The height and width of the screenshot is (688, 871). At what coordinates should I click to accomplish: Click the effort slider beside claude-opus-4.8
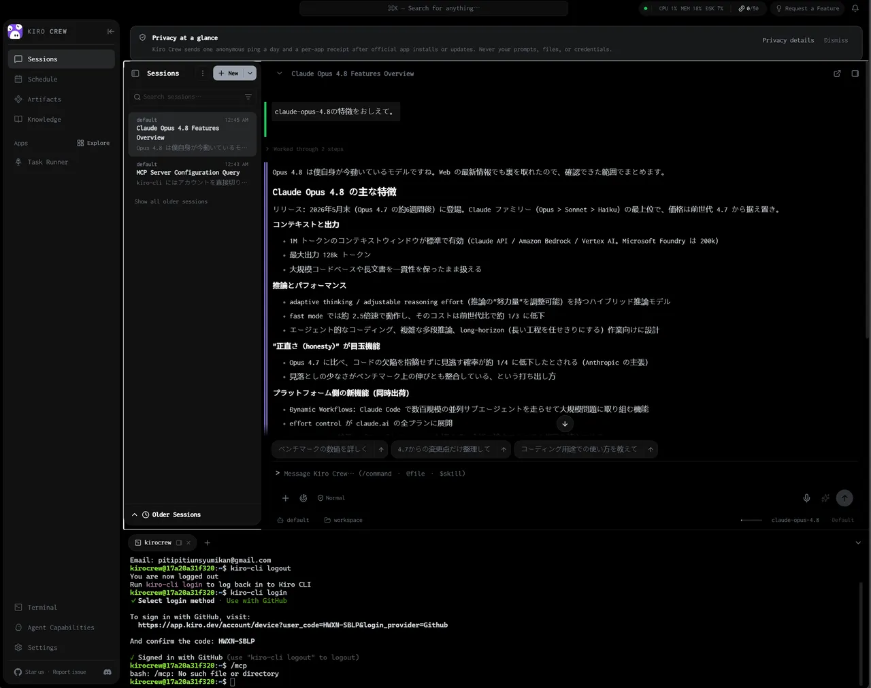pos(751,520)
